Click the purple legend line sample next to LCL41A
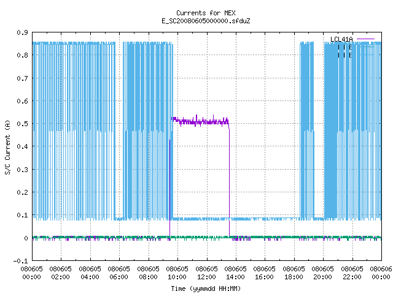 click(x=365, y=39)
